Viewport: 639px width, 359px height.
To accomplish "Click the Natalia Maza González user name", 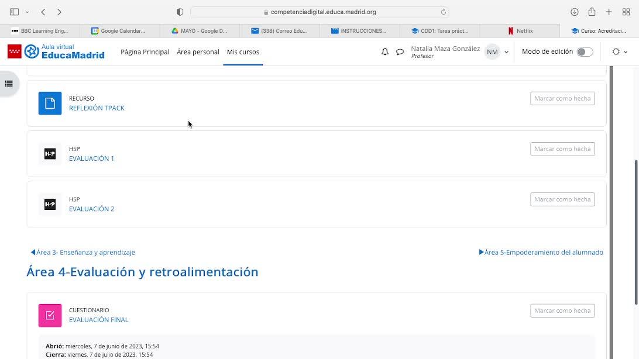I will coord(445,49).
